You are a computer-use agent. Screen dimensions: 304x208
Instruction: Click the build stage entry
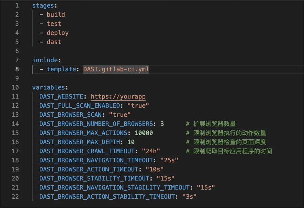56,15
